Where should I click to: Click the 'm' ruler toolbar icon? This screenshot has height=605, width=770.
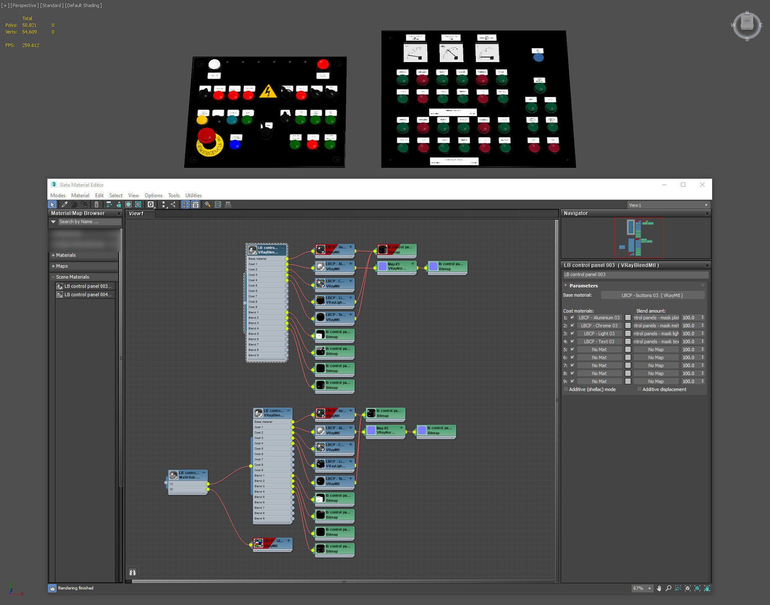pyautogui.click(x=228, y=204)
